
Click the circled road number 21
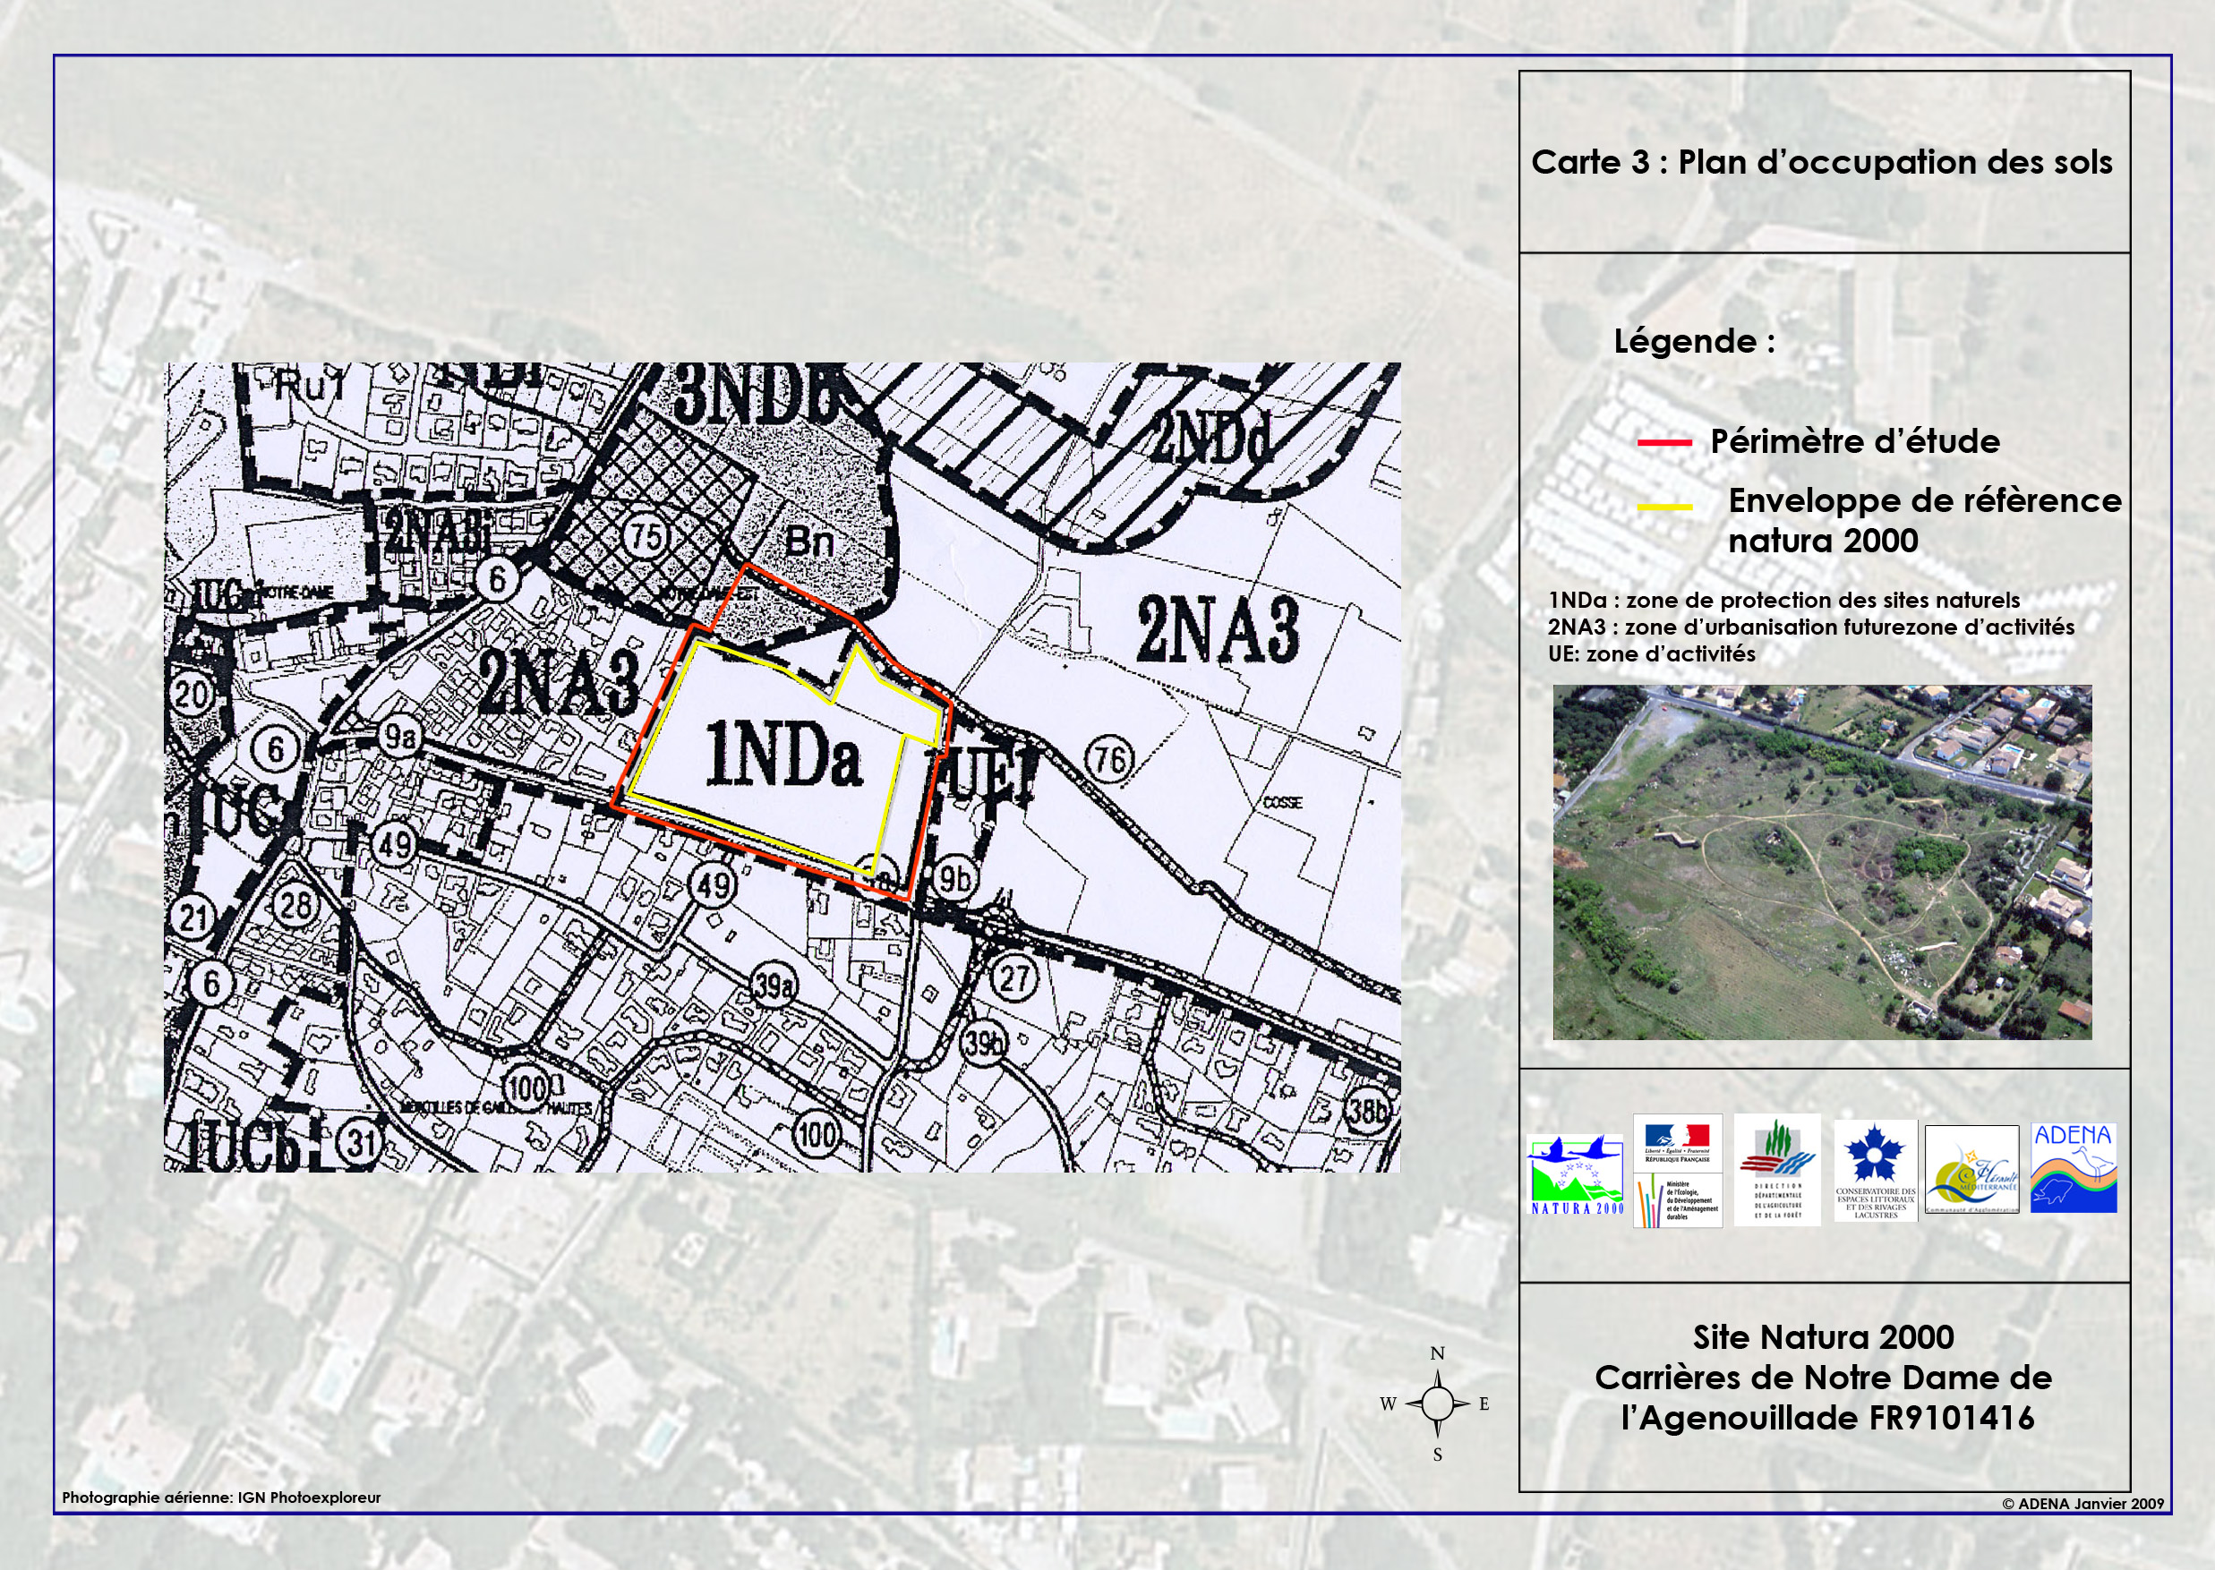click(x=193, y=917)
